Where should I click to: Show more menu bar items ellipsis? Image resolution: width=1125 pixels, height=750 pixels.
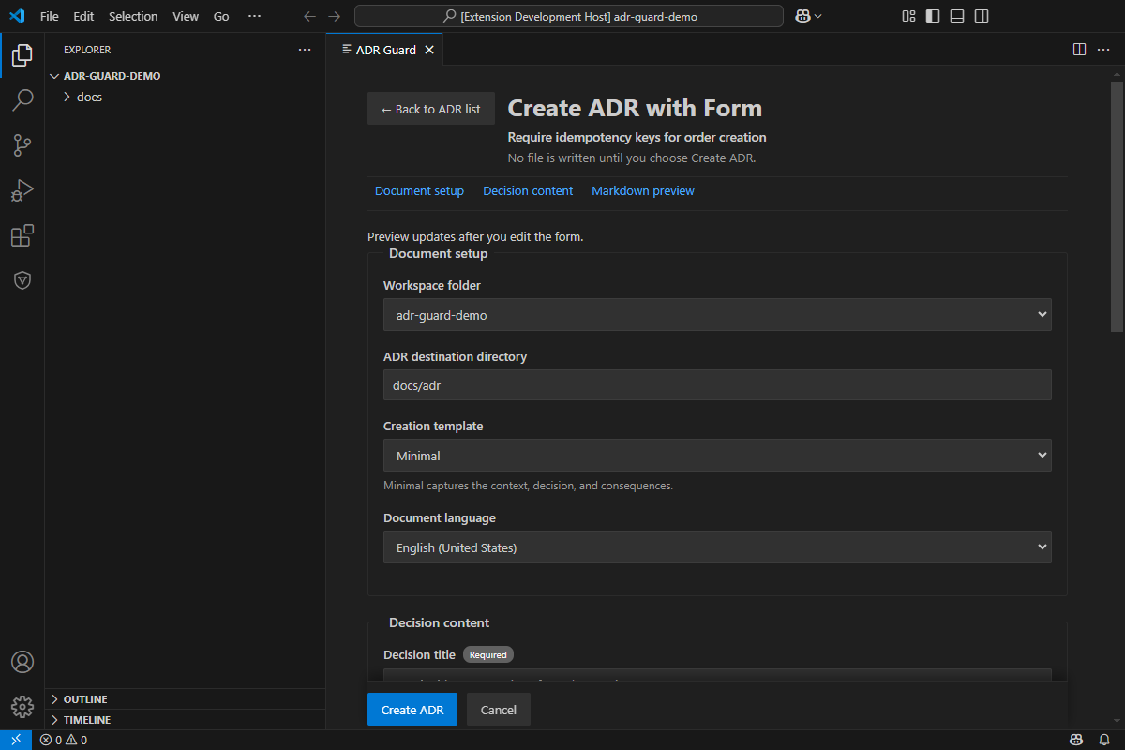click(x=255, y=16)
